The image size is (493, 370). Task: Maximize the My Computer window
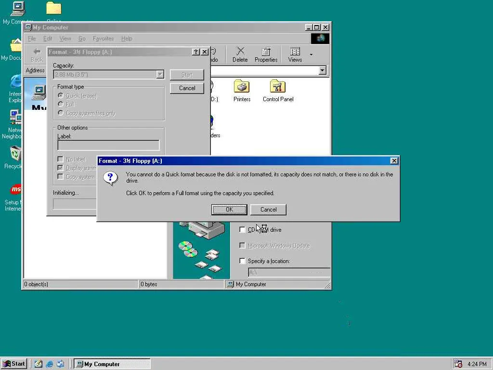click(317, 27)
